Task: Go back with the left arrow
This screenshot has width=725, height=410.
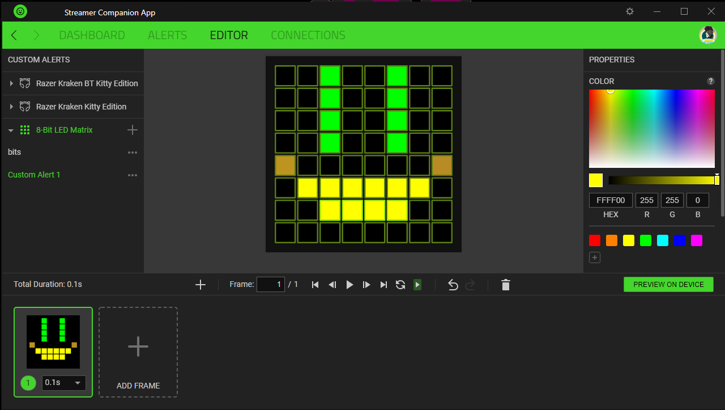Action: (x=14, y=35)
